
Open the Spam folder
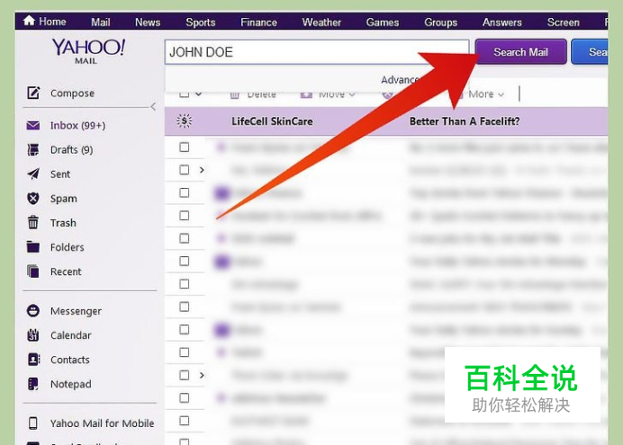[x=64, y=199]
